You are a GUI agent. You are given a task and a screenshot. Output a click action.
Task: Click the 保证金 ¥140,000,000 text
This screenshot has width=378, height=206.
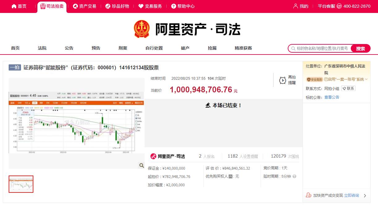[x=167, y=168]
